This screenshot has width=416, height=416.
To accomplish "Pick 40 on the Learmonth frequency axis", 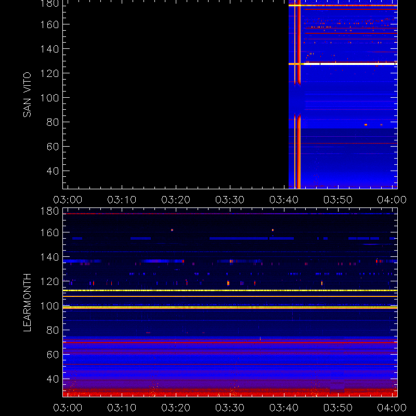I will pyautogui.click(x=53, y=379).
